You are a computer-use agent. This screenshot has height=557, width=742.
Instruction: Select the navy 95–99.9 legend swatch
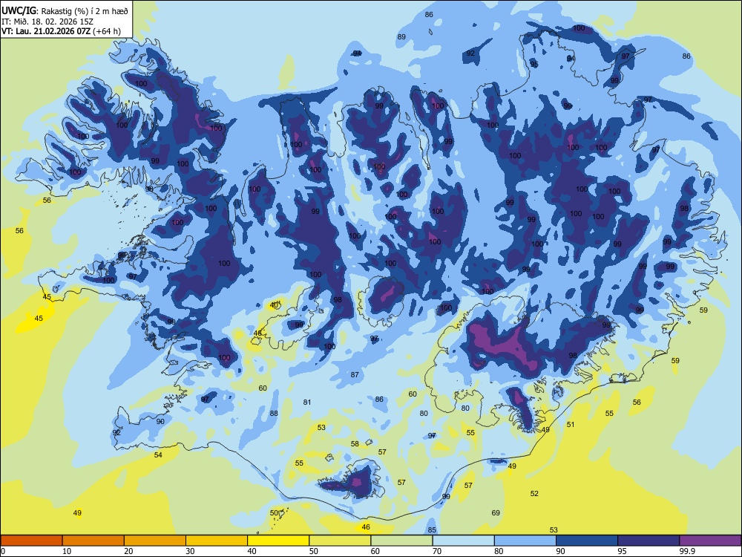pos(649,541)
